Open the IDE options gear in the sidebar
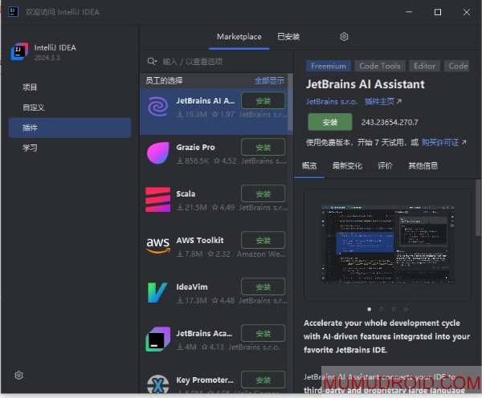Screen dimensions: 482x398 tap(19, 376)
